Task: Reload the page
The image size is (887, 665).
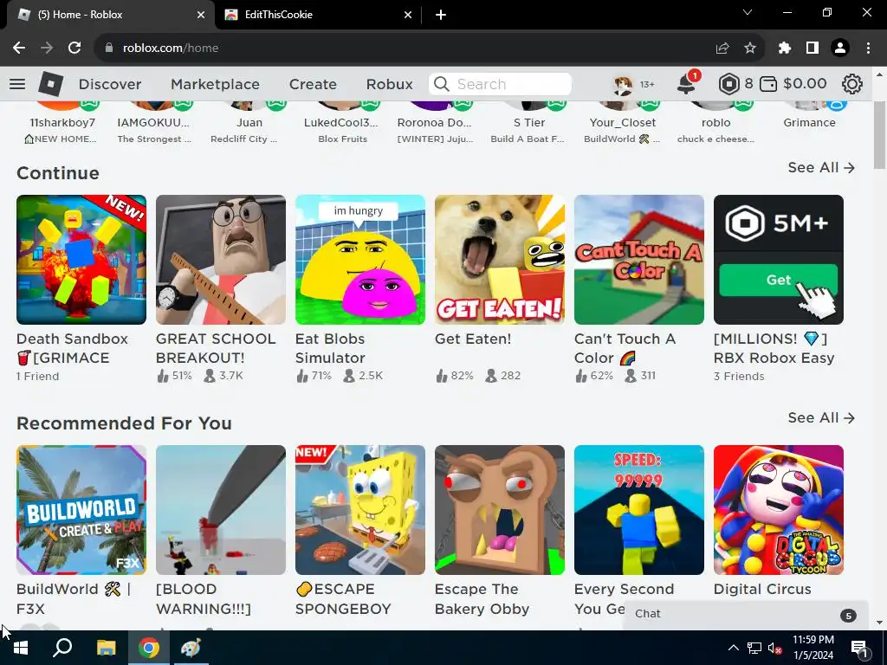Action: [x=74, y=48]
